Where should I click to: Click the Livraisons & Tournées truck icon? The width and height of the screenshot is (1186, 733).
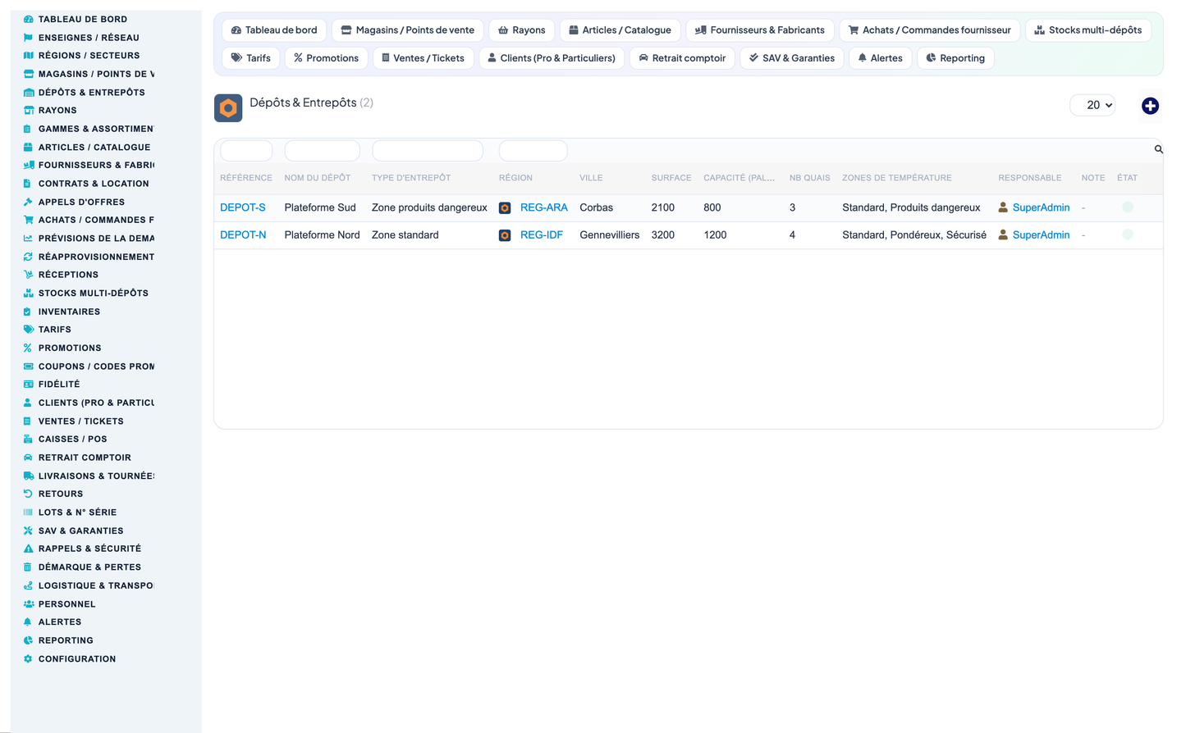[x=28, y=476]
